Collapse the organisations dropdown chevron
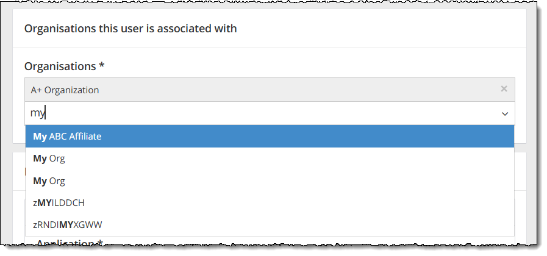Viewport: 547px width, 256px height. click(x=505, y=114)
